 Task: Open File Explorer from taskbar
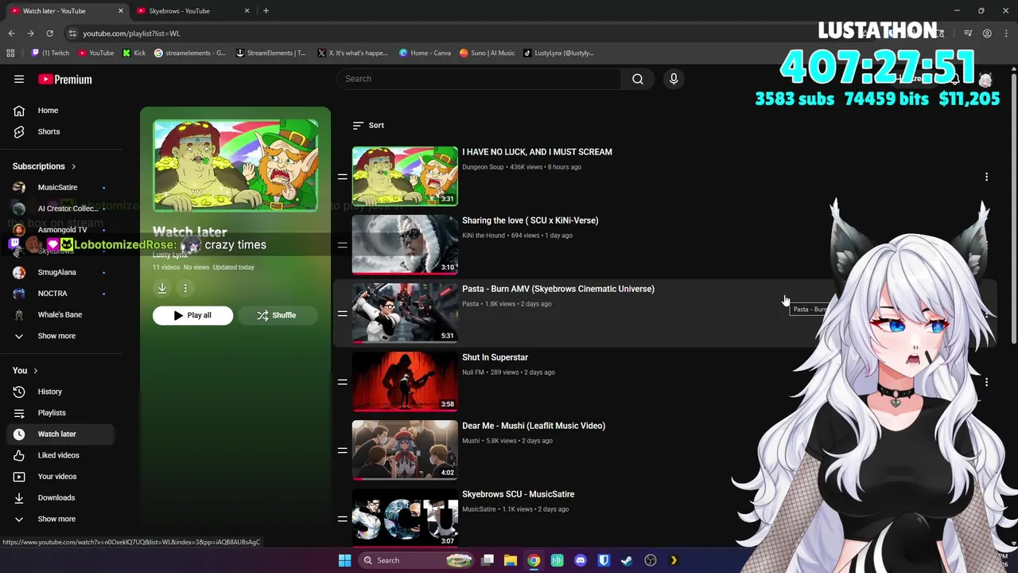click(x=511, y=560)
